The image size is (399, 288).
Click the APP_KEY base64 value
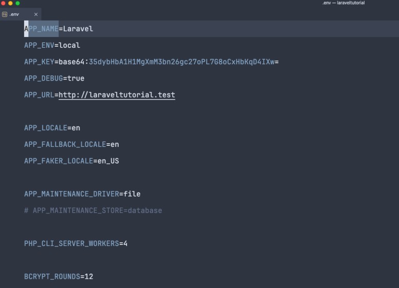pos(169,62)
